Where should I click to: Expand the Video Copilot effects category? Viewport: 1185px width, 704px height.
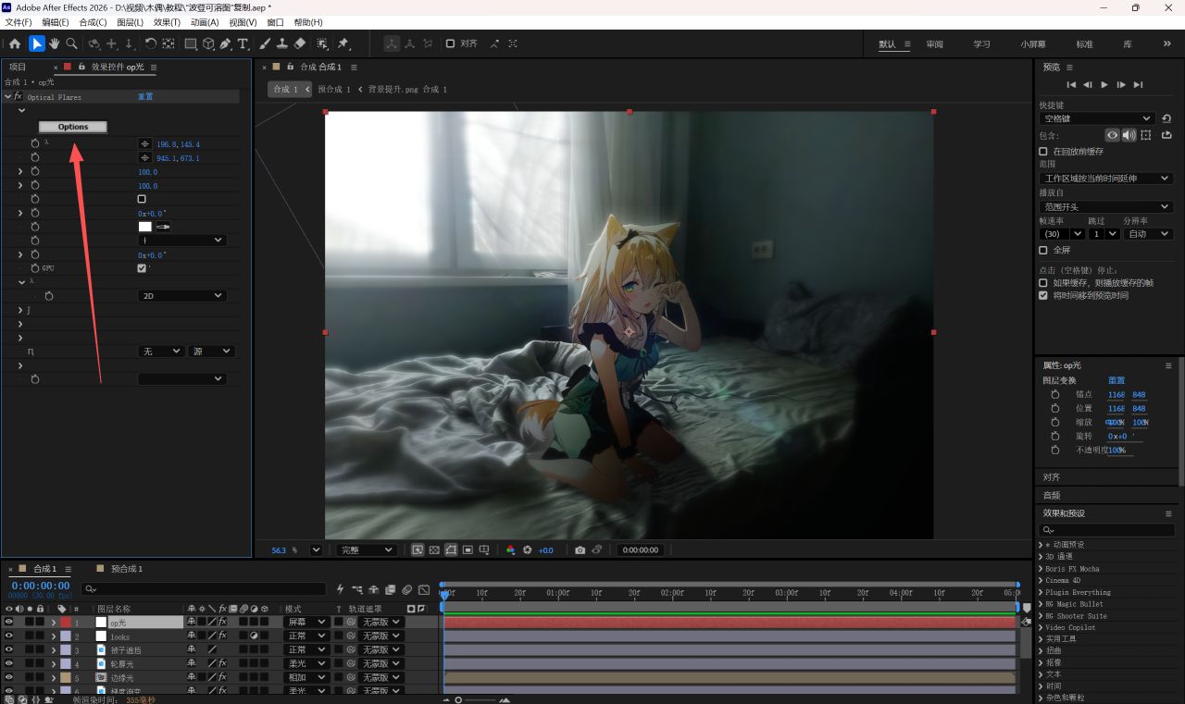point(1041,627)
